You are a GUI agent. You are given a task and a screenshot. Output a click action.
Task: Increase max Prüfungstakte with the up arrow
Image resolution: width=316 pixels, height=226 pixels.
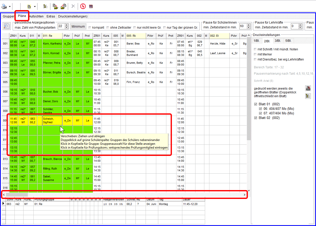pyautogui.click(x=67, y=25)
